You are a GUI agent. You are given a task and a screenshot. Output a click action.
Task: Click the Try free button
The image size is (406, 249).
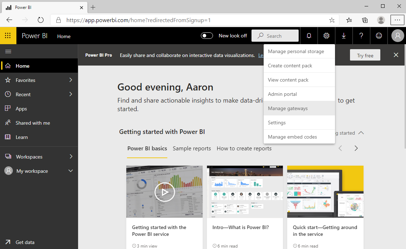pyautogui.click(x=365, y=55)
